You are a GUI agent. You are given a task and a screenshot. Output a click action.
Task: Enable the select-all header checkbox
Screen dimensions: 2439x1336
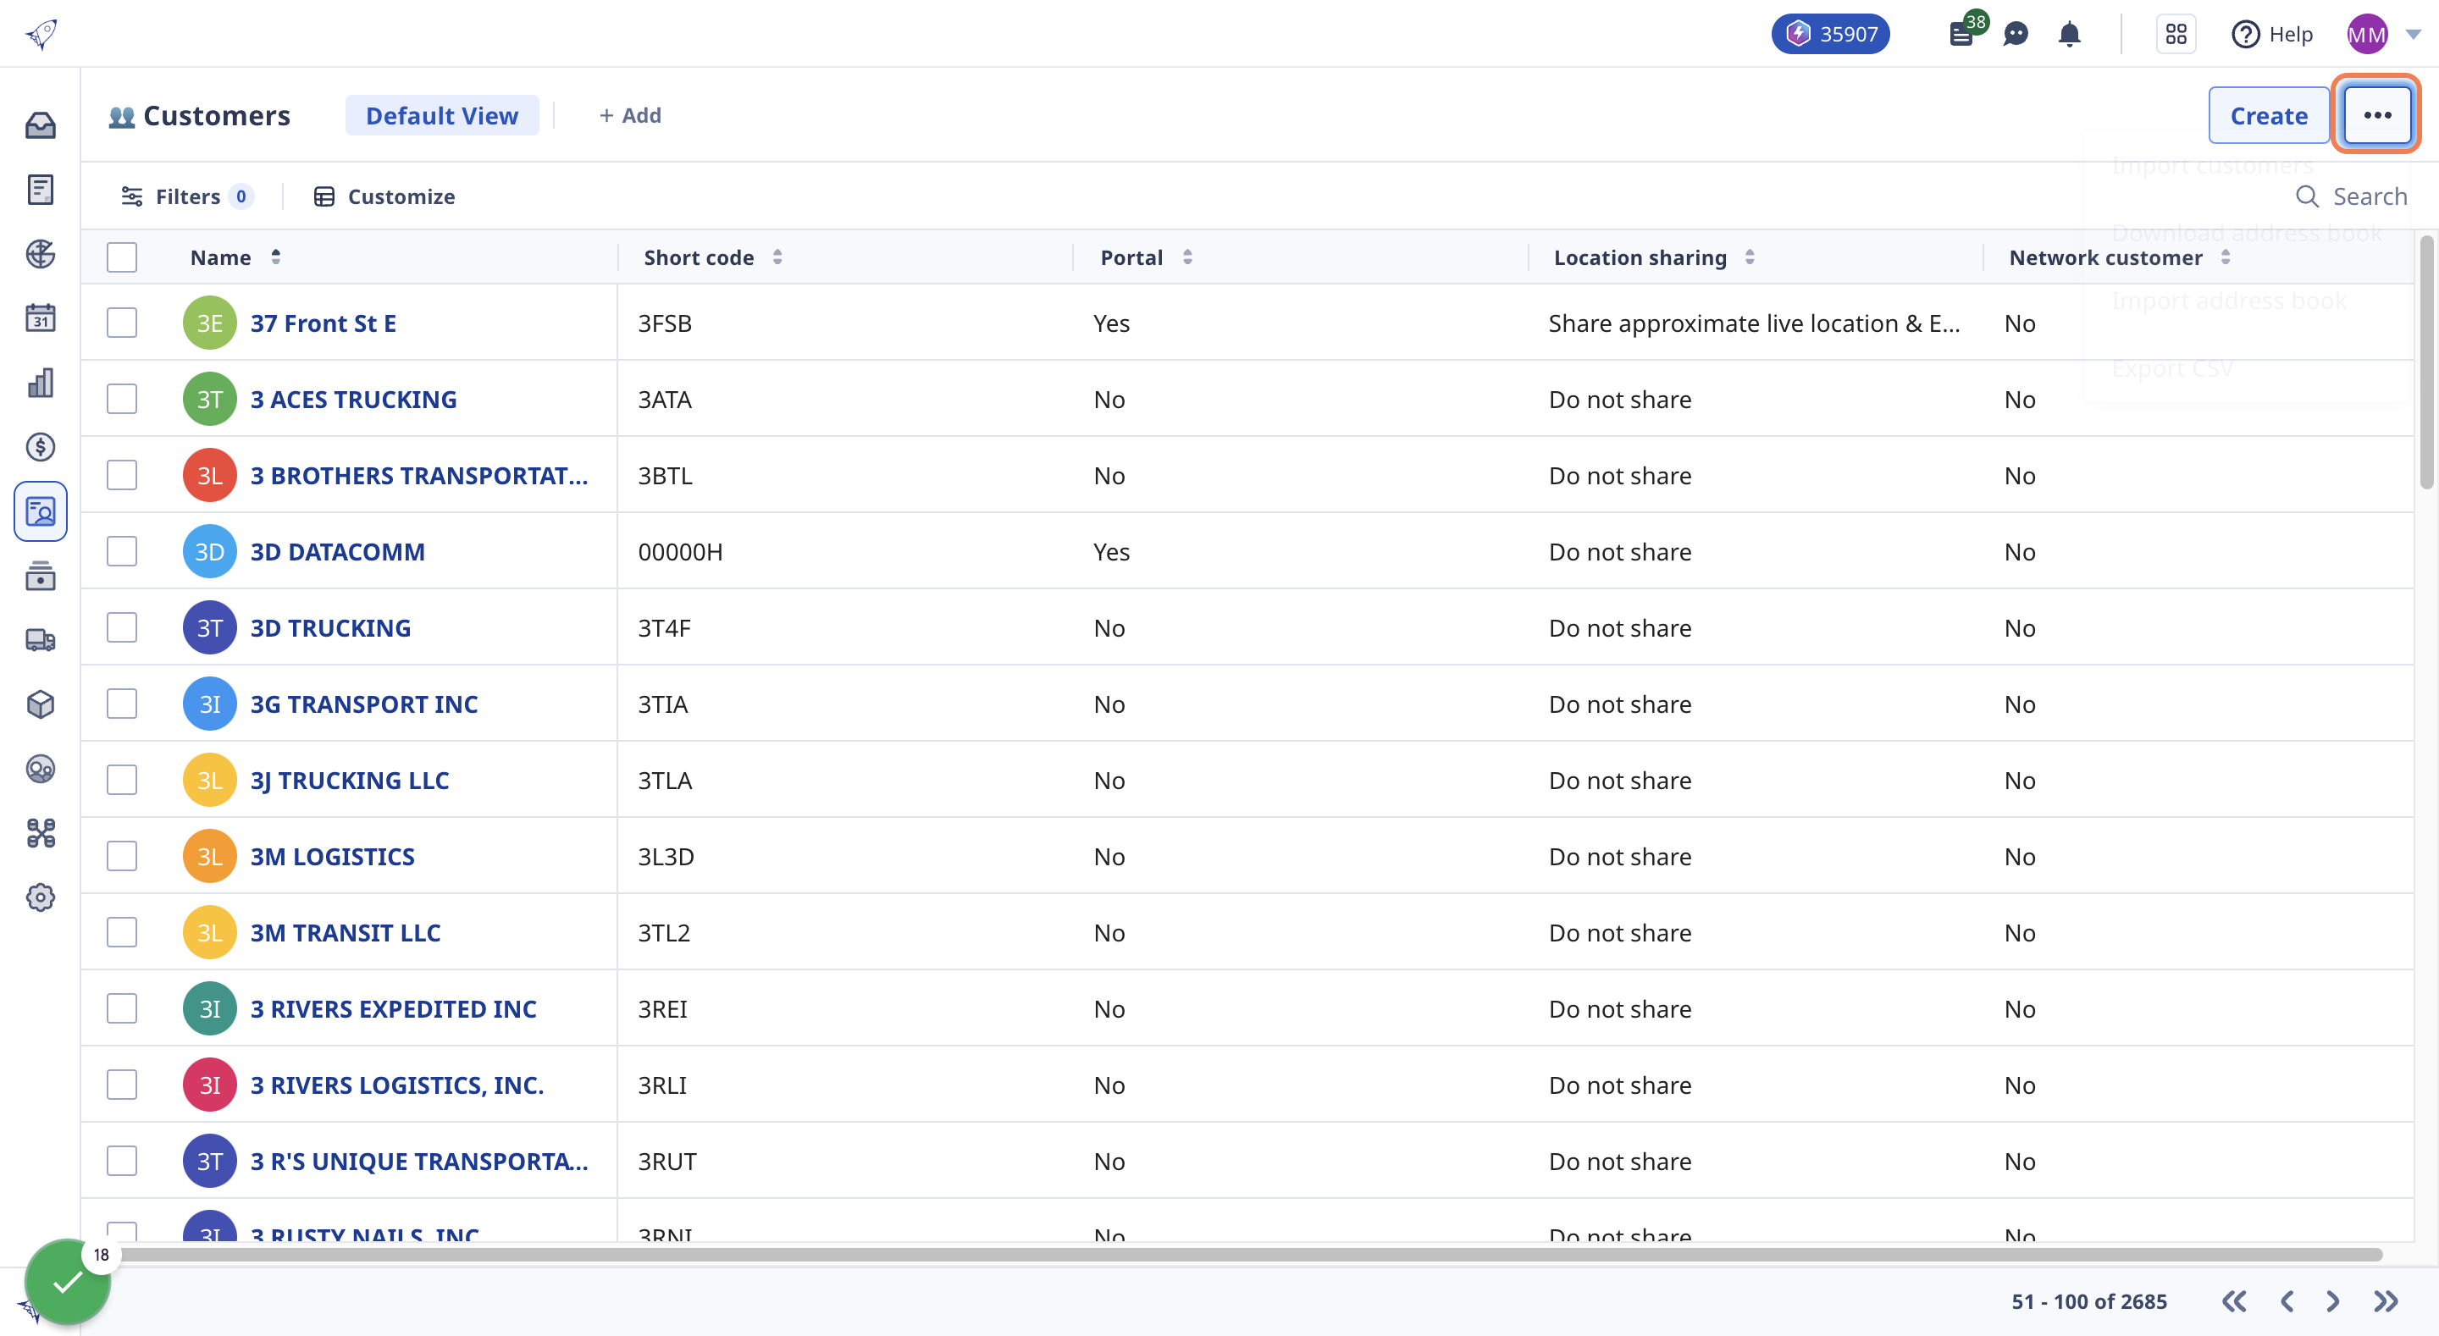tap(122, 257)
